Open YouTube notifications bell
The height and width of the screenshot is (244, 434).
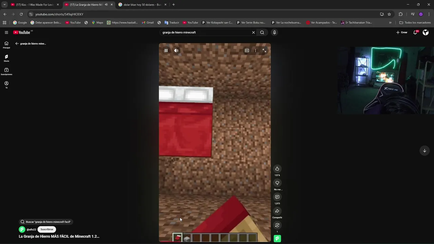tap(415, 33)
